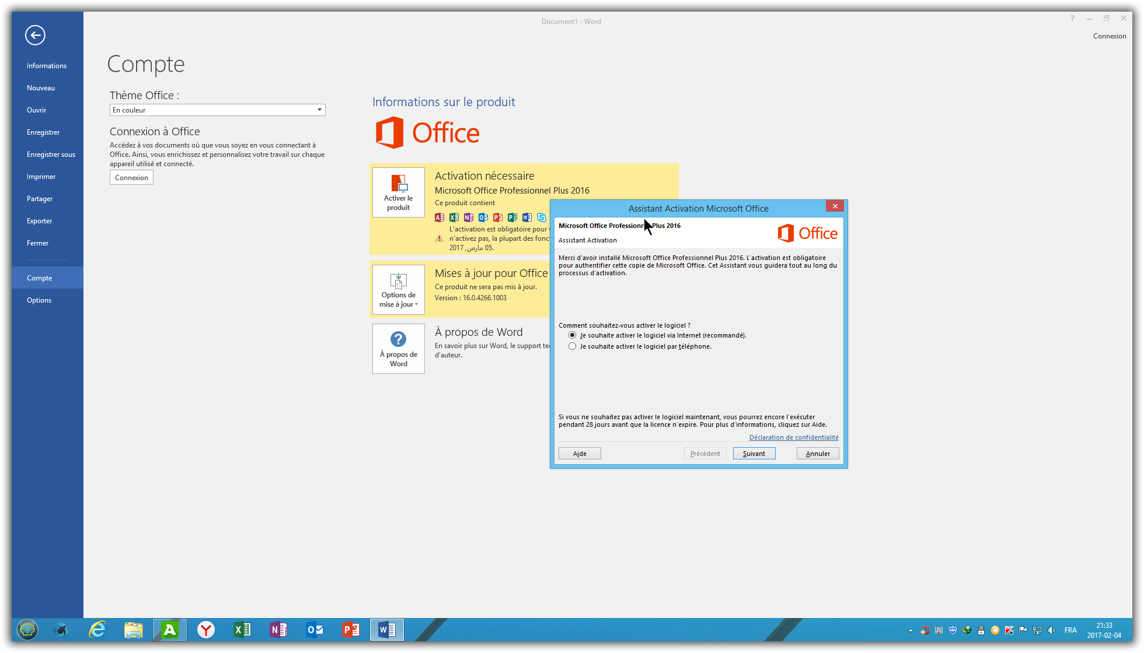Image resolution: width=1144 pixels, height=653 pixels.
Task: Open PowerPoint from the taskbar
Action: (x=351, y=630)
